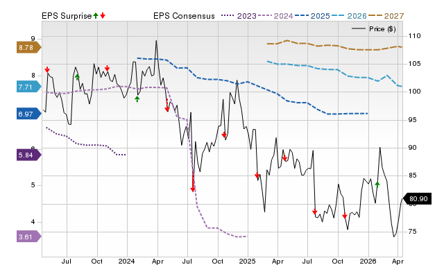Click the 3.61 lavender EPS value tag
Screen dimensions: 444x265
pos(28,237)
